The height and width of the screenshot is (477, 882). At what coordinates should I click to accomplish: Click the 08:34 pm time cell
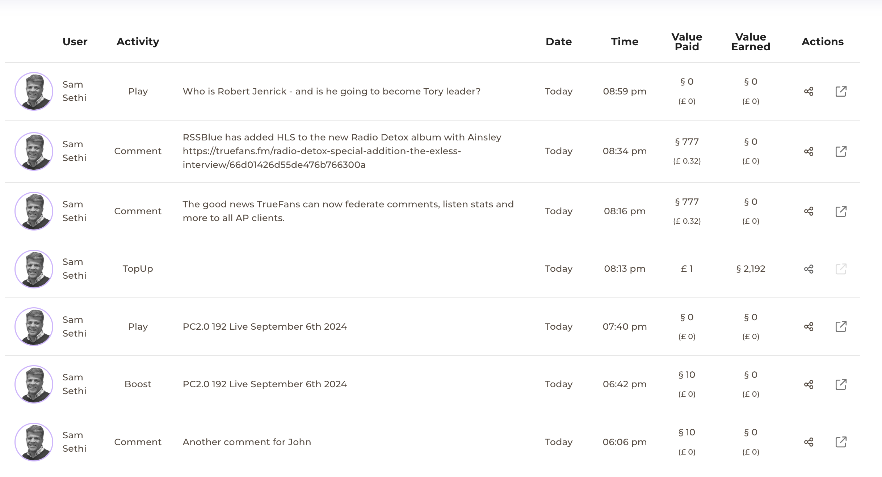[x=625, y=151]
